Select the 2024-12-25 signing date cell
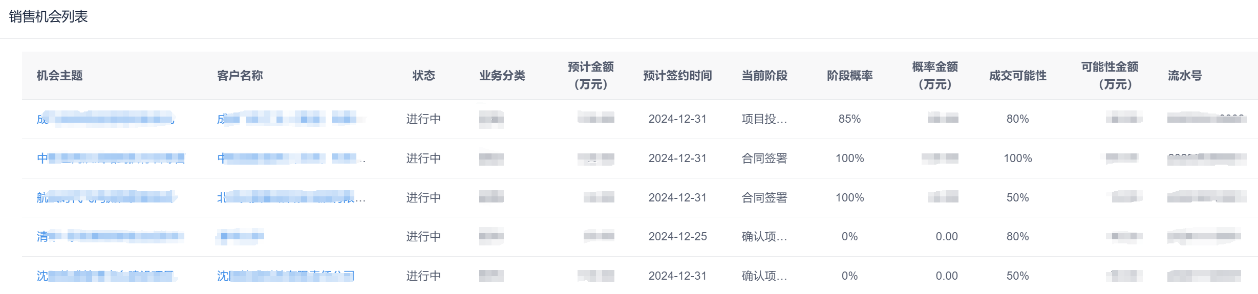This screenshot has height=294, width=1258. click(x=678, y=237)
